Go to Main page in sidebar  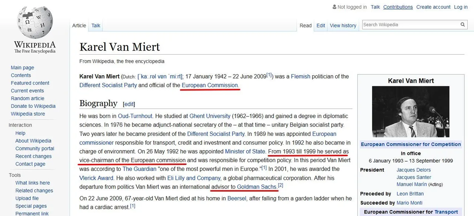pos(22,68)
